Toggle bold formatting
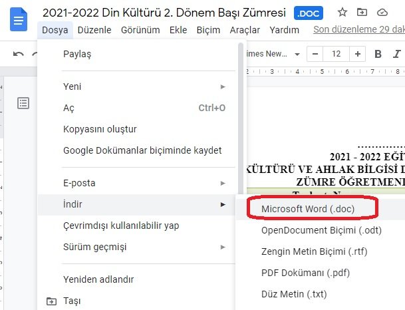 (x=378, y=54)
